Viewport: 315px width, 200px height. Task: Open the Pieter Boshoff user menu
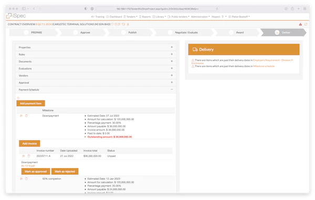point(239,17)
